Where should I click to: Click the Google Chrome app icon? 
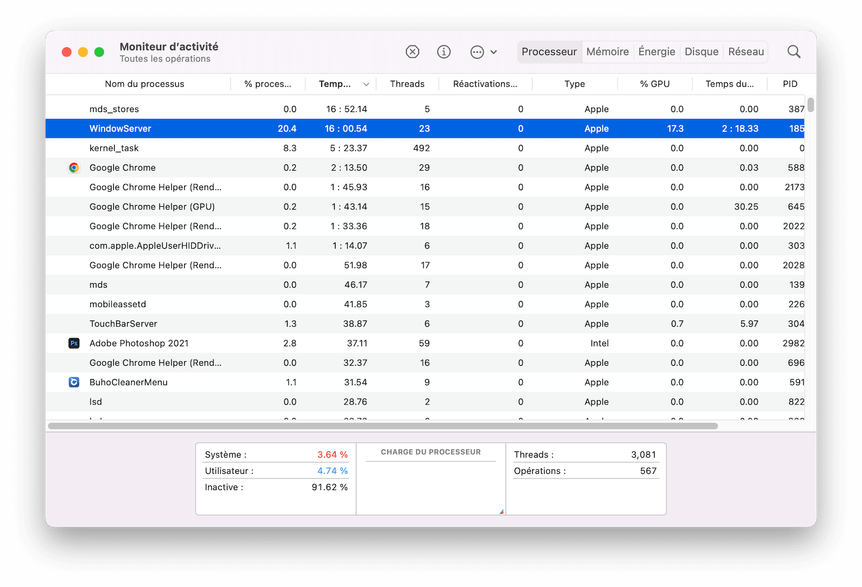(x=74, y=168)
